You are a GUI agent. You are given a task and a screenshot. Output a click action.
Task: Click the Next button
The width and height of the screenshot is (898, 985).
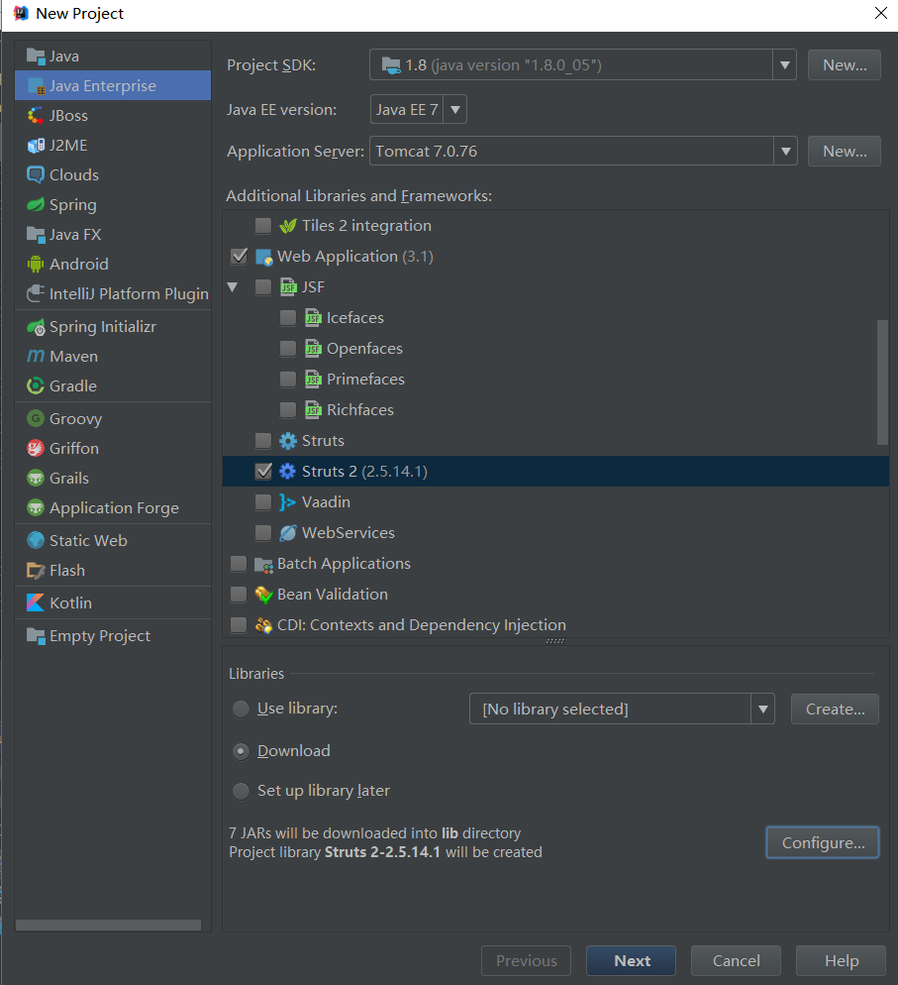[632, 960]
